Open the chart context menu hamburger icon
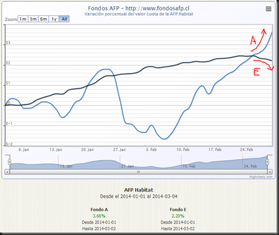Screen dimensions: 279x235 click(x=268, y=9)
